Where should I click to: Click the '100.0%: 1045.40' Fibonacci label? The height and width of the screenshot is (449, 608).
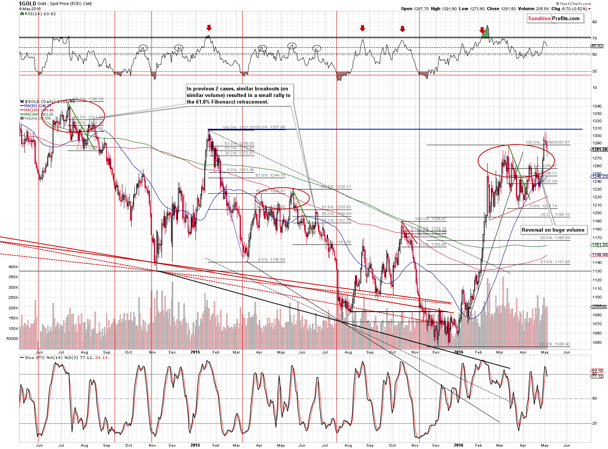[x=554, y=344]
